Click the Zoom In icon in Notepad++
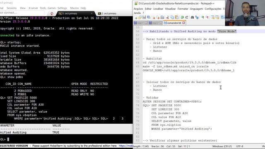Viewport: 265px width, 149px height. (202, 17)
